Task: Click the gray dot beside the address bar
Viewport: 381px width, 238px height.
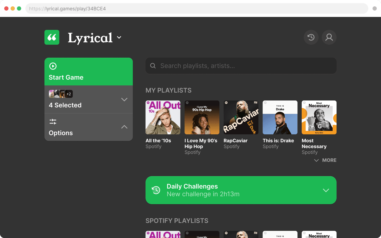Action: pyautogui.click(x=375, y=8)
